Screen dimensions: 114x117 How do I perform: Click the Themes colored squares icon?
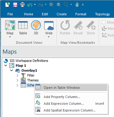click(x=23, y=80)
